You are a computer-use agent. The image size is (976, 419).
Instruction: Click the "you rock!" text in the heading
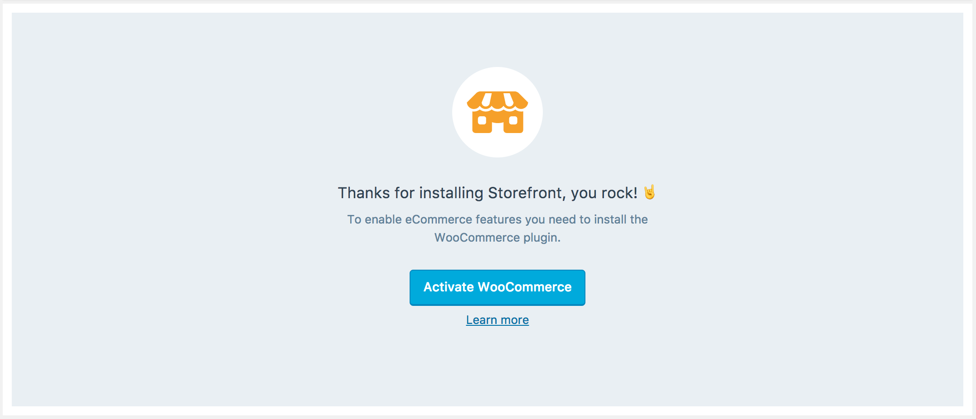tap(604, 193)
